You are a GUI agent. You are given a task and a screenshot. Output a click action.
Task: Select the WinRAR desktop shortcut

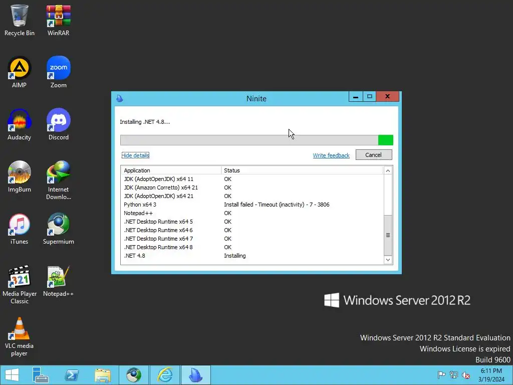coord(58,20)
